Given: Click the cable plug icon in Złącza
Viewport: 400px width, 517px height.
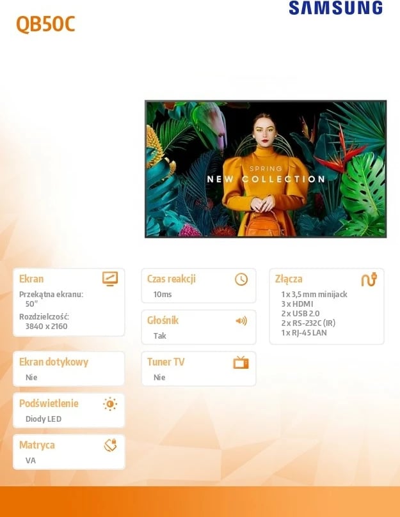Looking at the screenshot, I should point(369,279).
